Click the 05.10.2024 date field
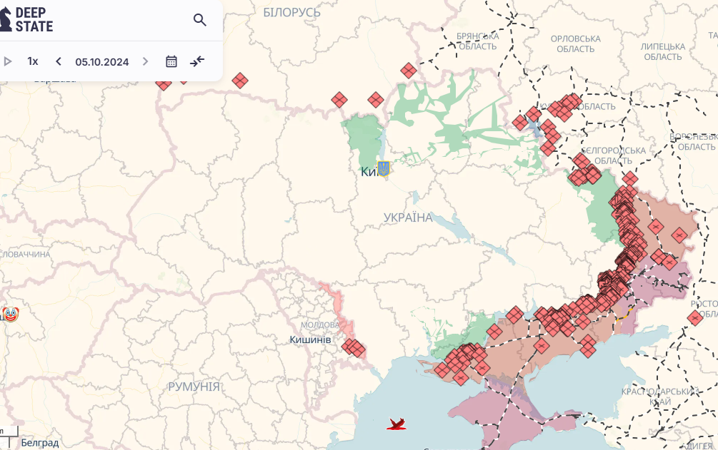 coord(102,62)
